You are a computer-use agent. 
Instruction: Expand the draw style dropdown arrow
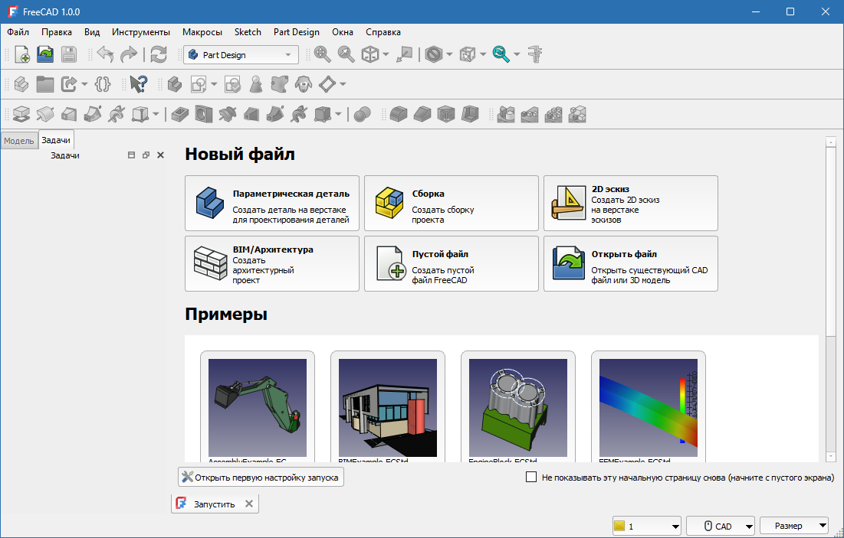click(x=449, y=54)
